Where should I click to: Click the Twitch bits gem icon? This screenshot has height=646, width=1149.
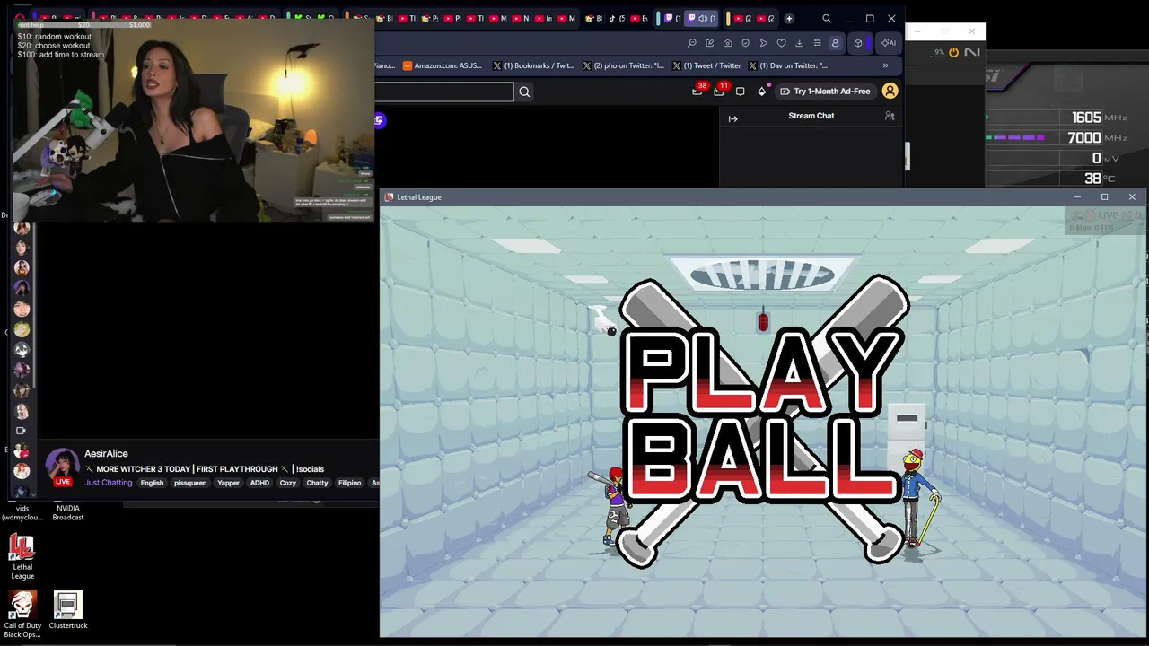coord(762,91)
